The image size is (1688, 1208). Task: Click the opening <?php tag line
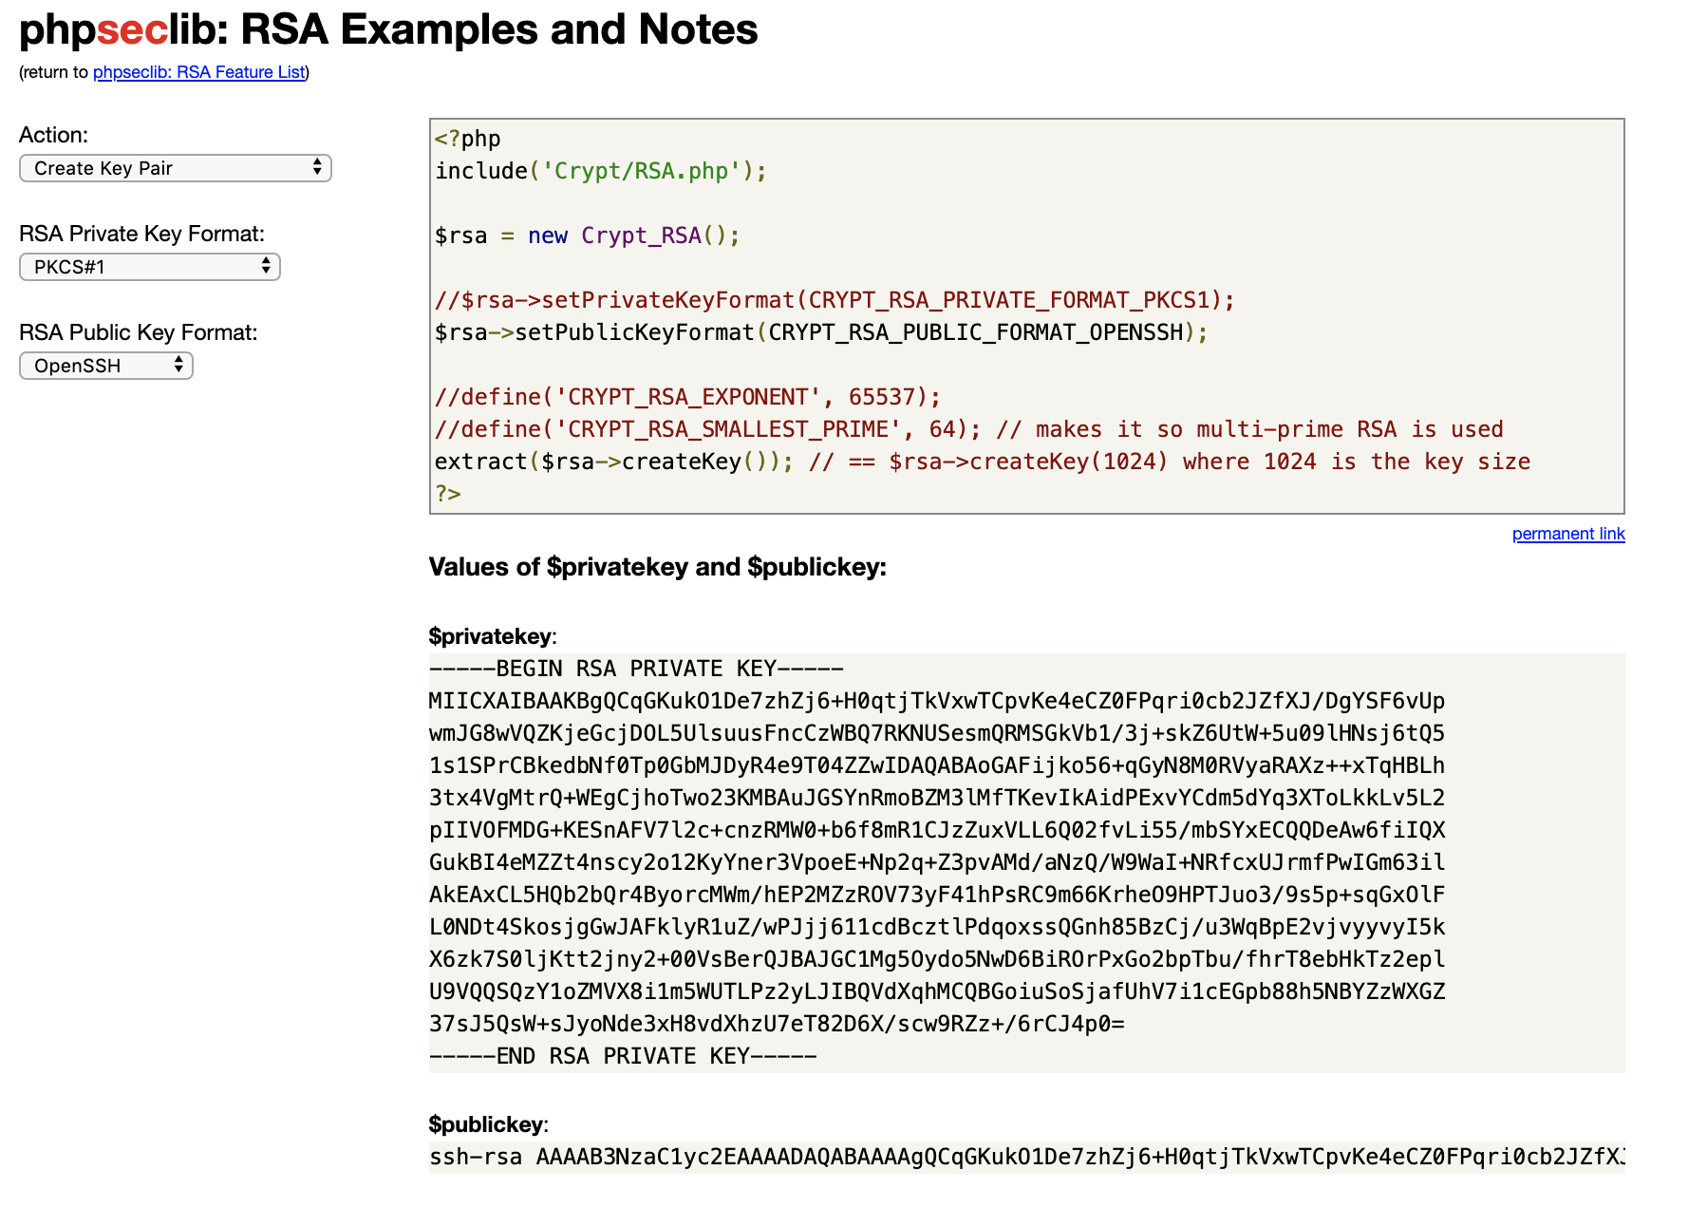tap(468, 139)
